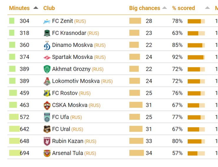The image size is (218, 167).
Task: Sort by Minutes using arrow
Action: 36,8
